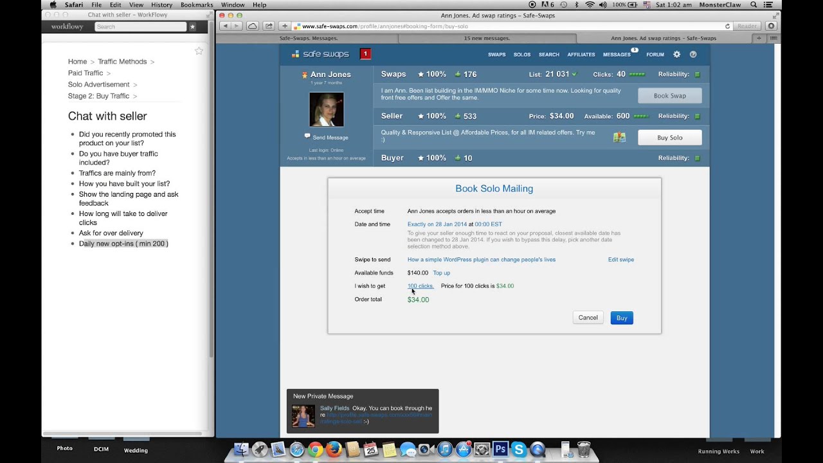
Task: Click the Safe Swaps logo
Action: [x=320, y=54]
